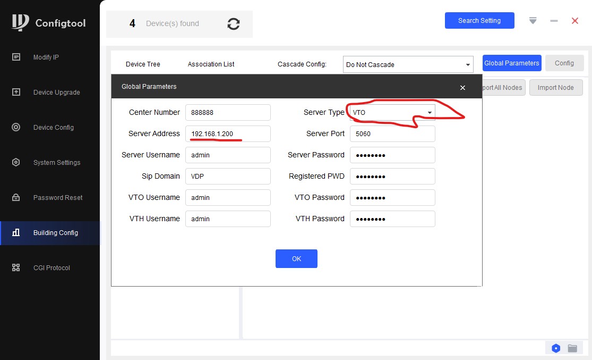
Task: Switch to the Device Tree tab
Action: click(x=143, y=64)
